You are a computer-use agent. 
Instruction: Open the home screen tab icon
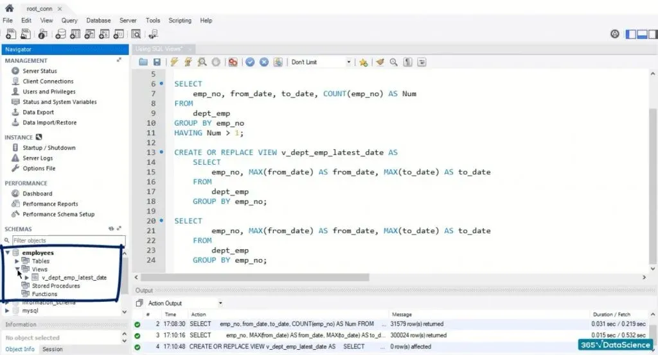(x=9, y=8)
